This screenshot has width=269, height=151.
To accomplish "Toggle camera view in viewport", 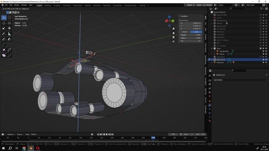I will coord(174,37).
